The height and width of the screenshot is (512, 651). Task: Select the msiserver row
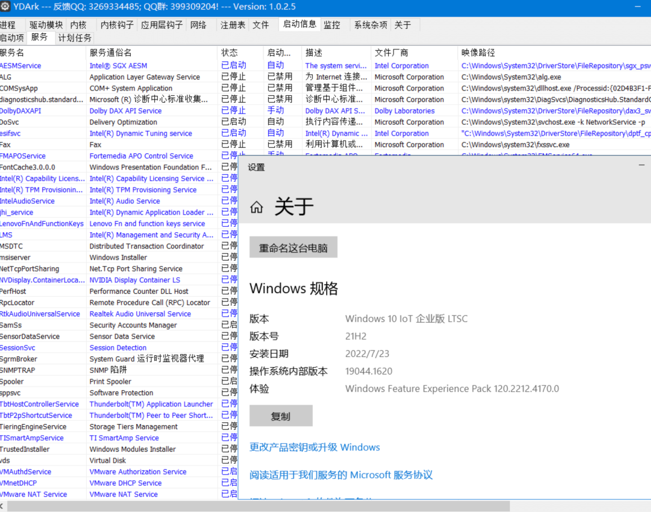click(x=119, y=258)
